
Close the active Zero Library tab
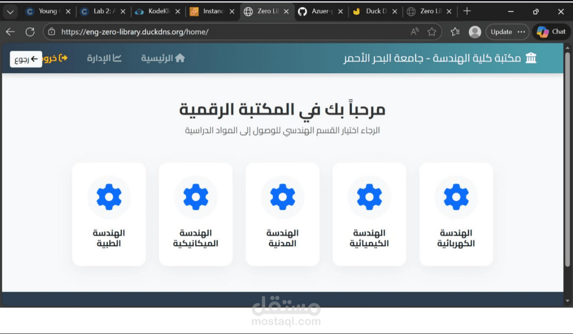tap(286, 12)
